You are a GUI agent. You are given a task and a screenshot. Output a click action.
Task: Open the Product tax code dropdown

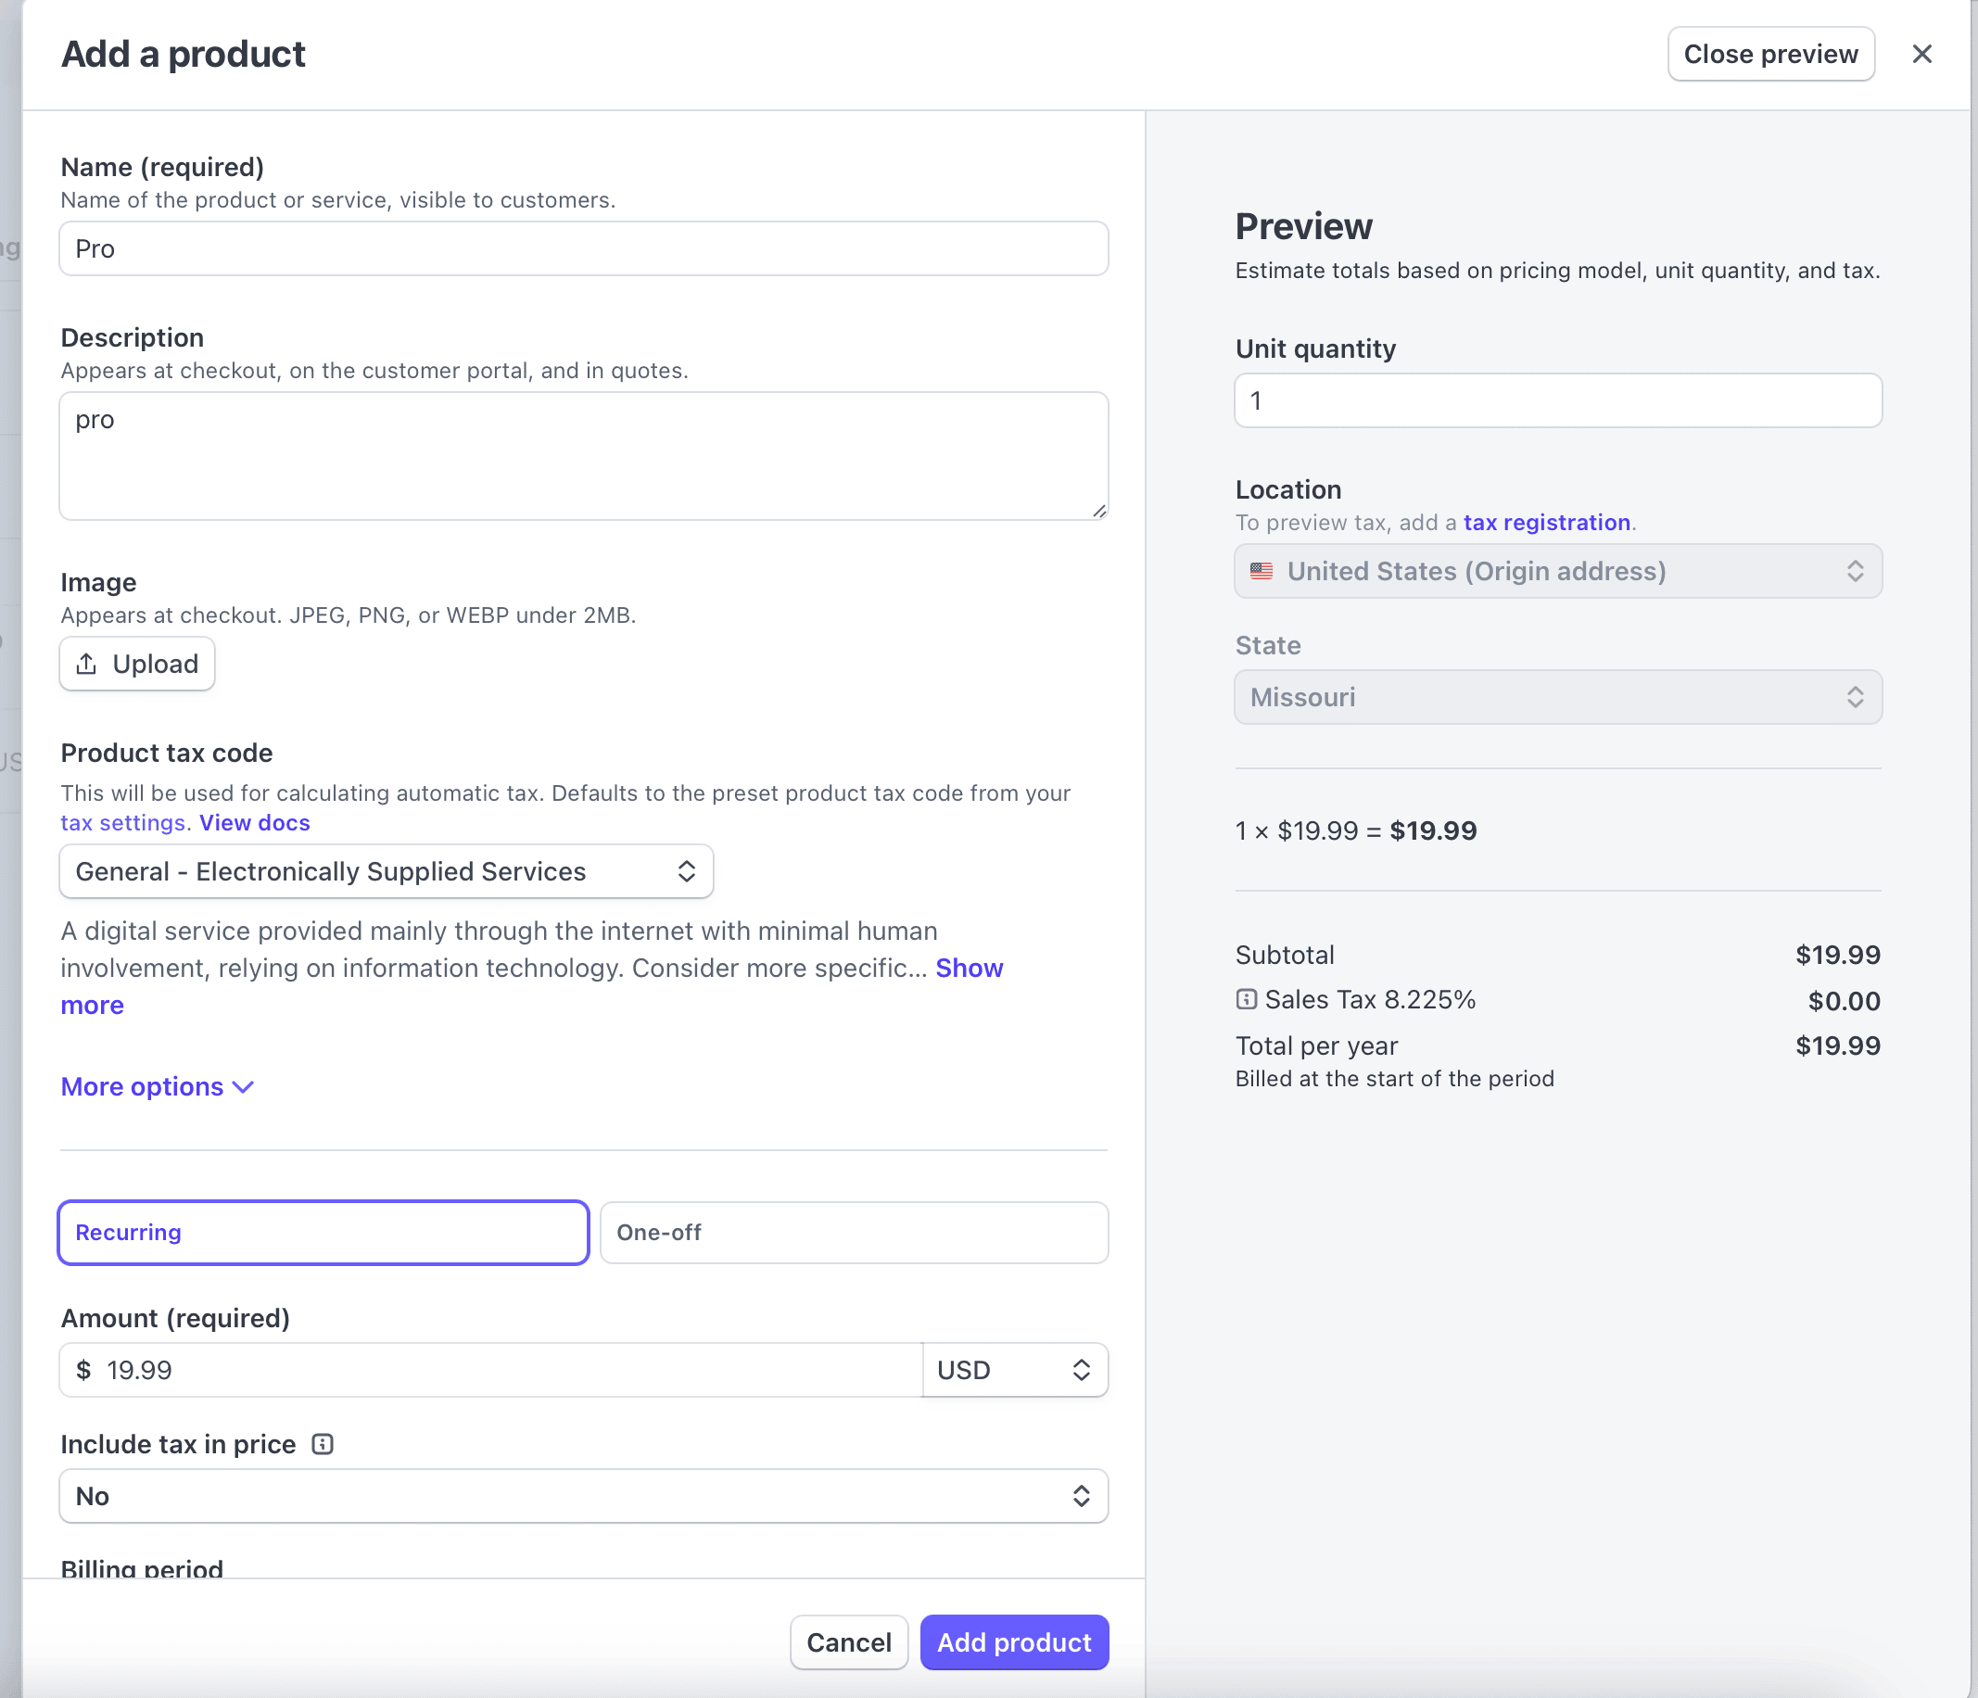pyautogui.click(x=386, y=871)
